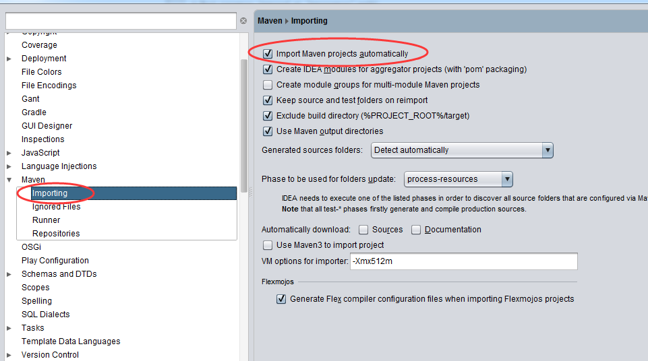Open OSGi settings

point(32,247)
